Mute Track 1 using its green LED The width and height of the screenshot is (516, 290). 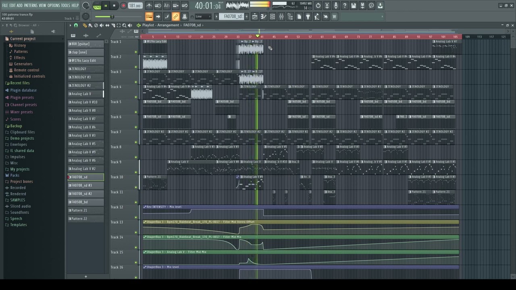tap(136, 52)
